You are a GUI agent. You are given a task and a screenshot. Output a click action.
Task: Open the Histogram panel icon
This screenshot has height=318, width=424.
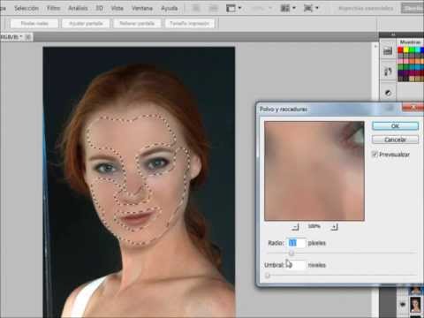(x=388, y=51)
